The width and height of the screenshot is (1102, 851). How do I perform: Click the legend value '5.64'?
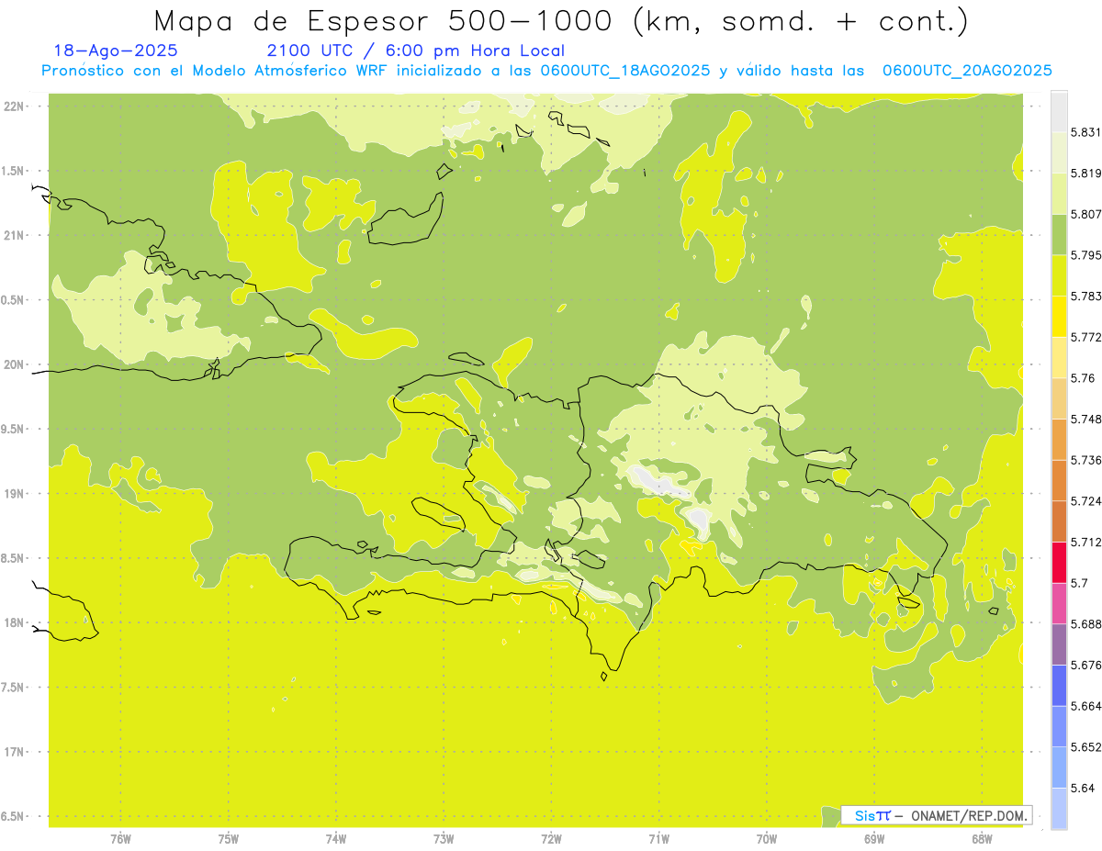pyautogui.click(x=1083, y=788)
